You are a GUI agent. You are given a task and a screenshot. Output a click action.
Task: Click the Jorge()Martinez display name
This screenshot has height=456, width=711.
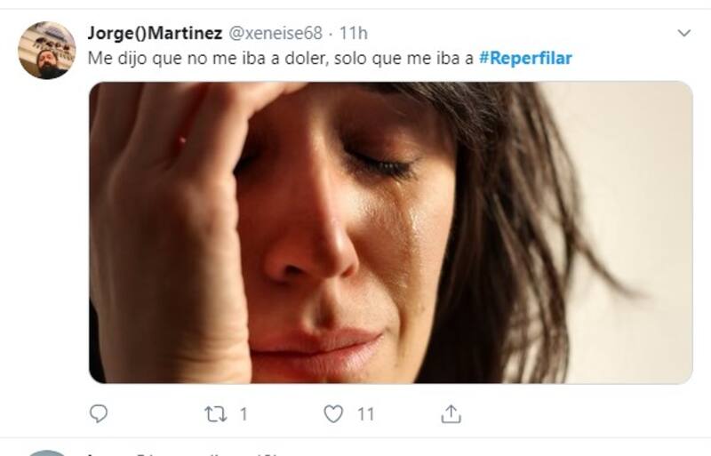(155, 34)
